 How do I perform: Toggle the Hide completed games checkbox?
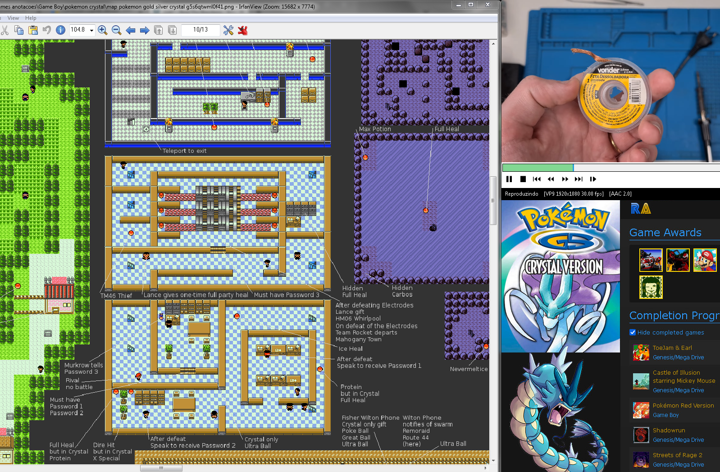633,332
